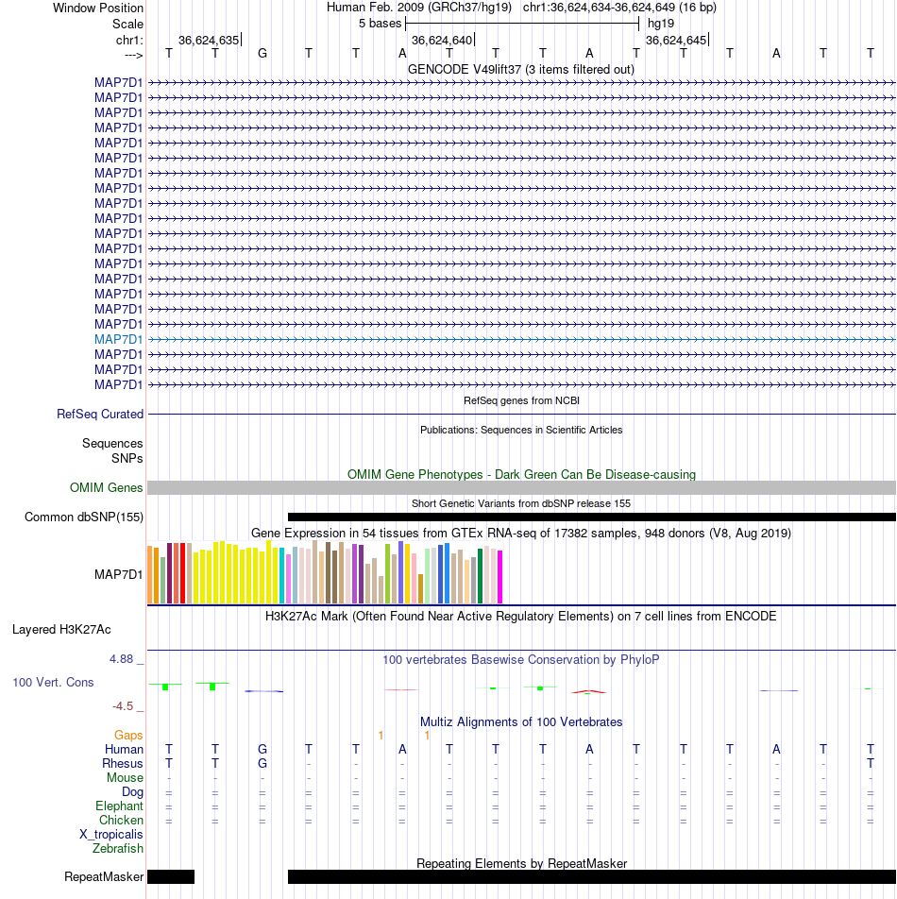Image resolution: width=897 pixels, height=899 pixels.
Task: Click the 5 bases scale bar
Action: pyautogui.click(x=522, y=24)
